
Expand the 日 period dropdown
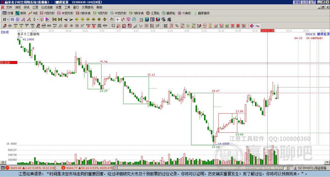(8, 19)
